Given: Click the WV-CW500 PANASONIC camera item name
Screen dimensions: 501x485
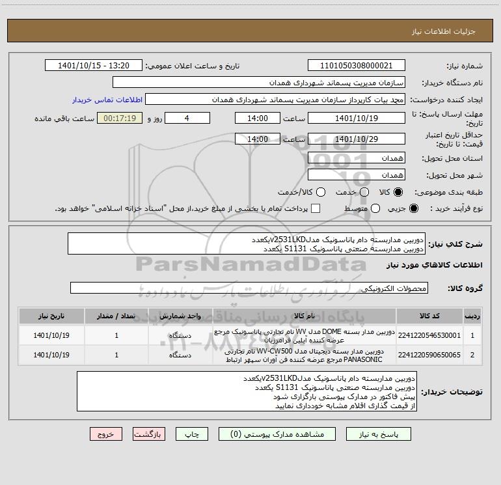Looking at the screenshot, I should (305, 355).
